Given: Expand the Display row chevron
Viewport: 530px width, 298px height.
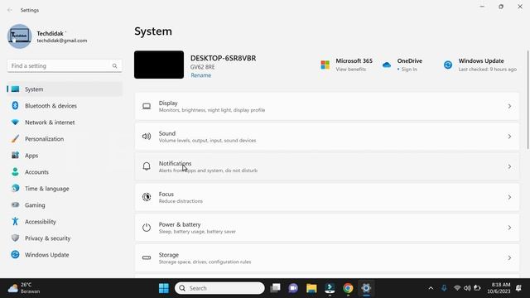Looking at the screenshot, I should pyautogui.click(x=509, y=107).
